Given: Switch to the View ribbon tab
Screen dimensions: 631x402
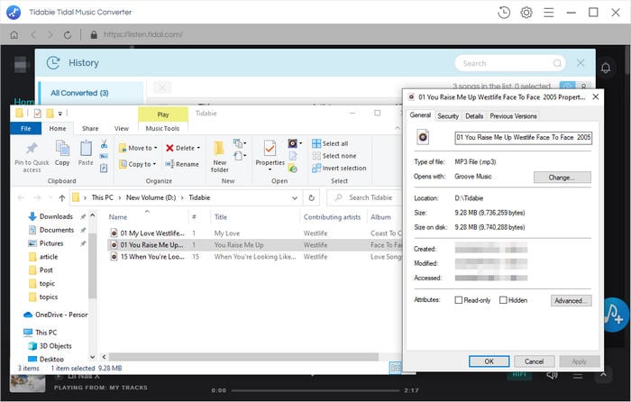Looking at the screenshot, I should pos(122,128).
